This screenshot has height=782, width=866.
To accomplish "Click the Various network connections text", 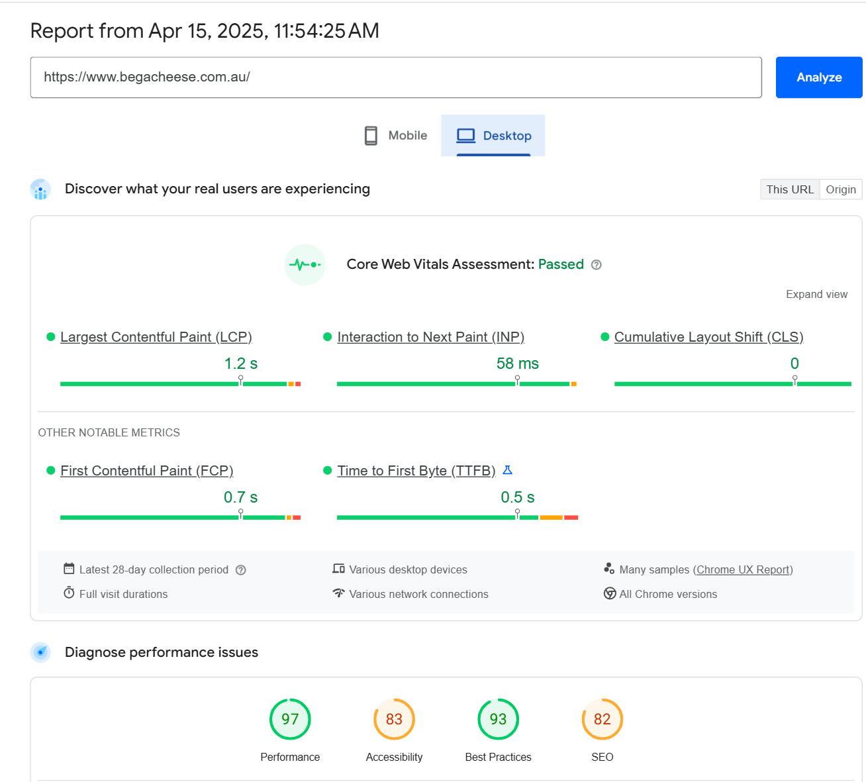I will click(419, 595).
